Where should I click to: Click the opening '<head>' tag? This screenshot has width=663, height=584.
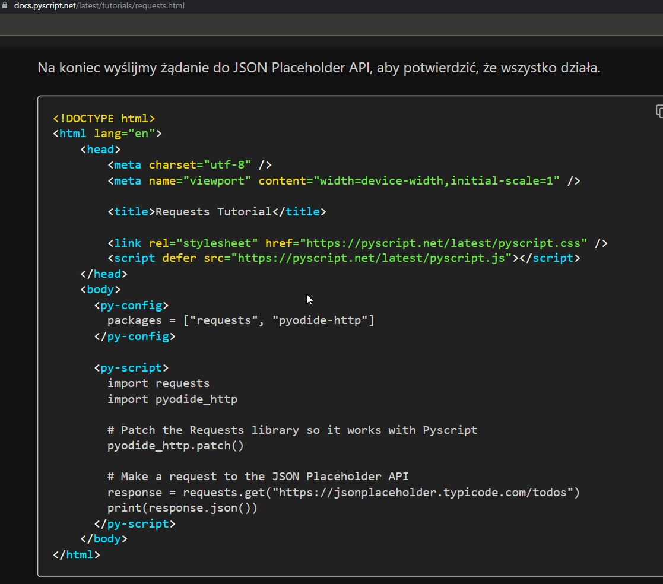pyautogui.click(x=101, y=150)
